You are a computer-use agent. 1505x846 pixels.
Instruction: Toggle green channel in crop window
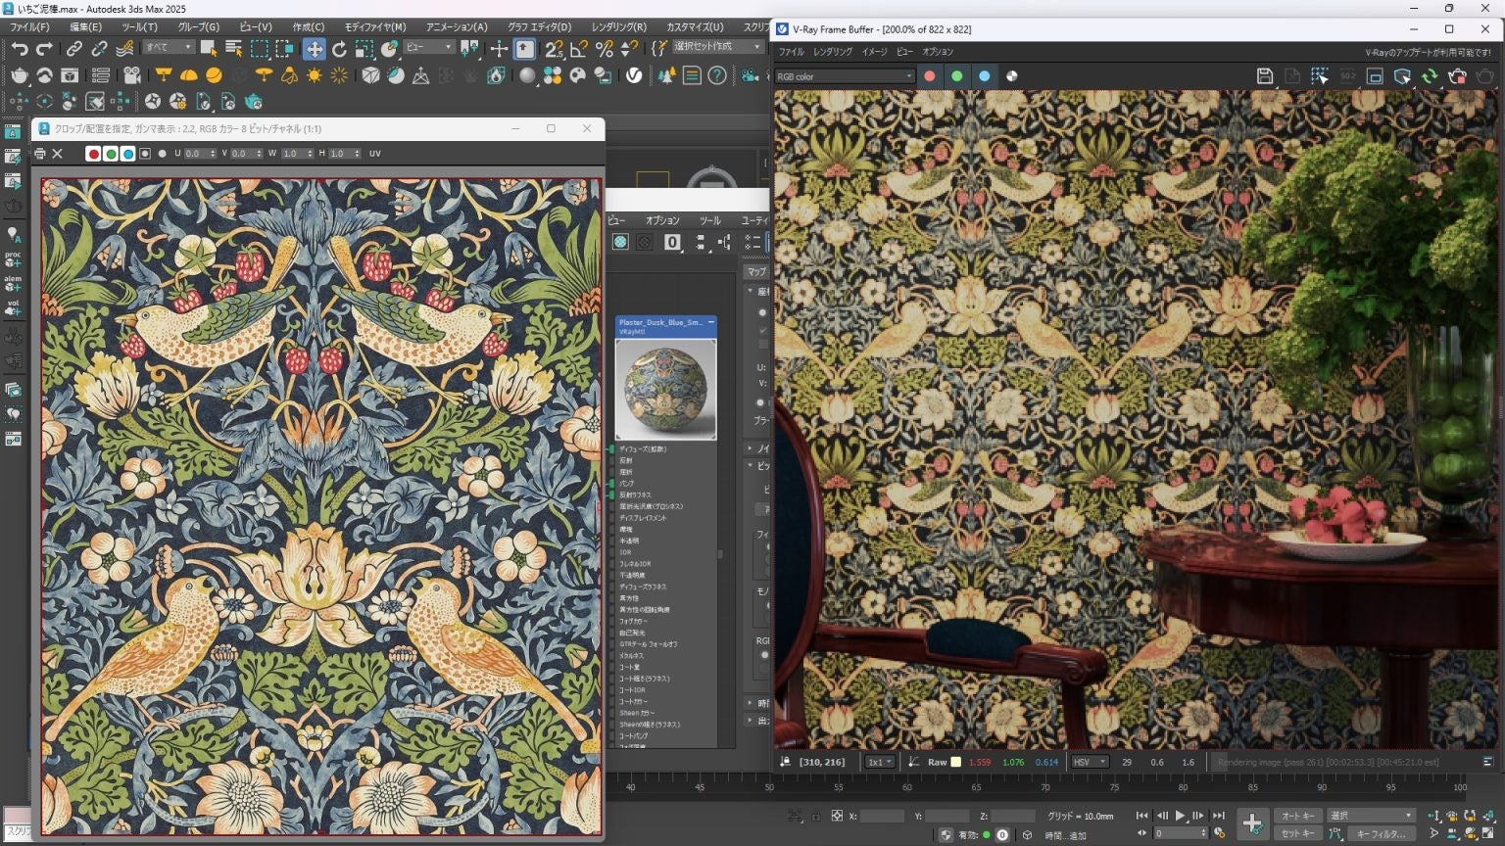click(x=111, y=154)
